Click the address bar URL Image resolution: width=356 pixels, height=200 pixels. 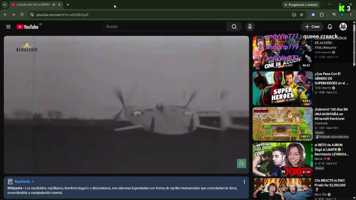[x=63, y=15]
